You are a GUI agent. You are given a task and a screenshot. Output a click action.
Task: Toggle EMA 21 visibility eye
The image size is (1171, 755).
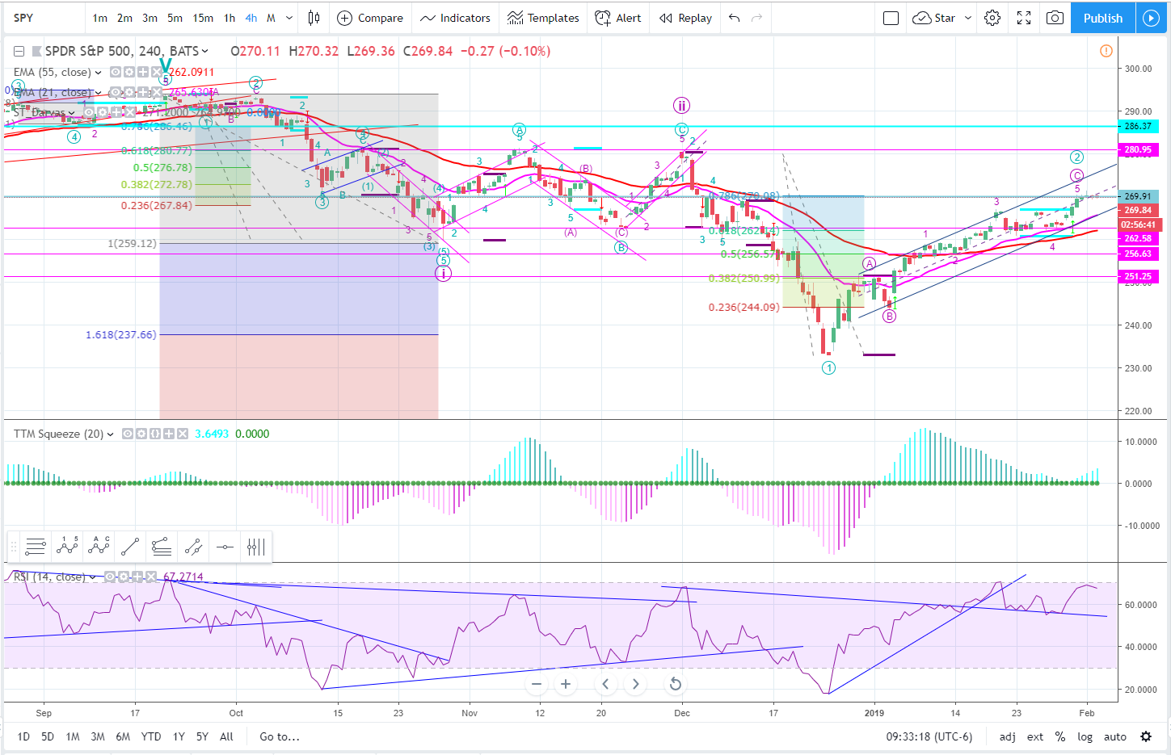115,92
